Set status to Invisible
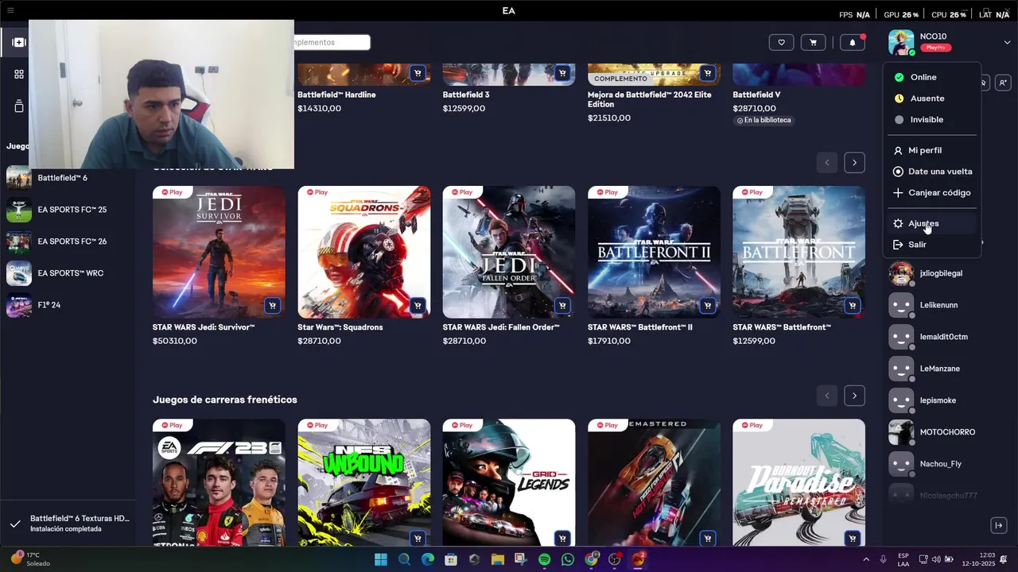Viewport: 1018px width, 572px height. tap(931, 119)
